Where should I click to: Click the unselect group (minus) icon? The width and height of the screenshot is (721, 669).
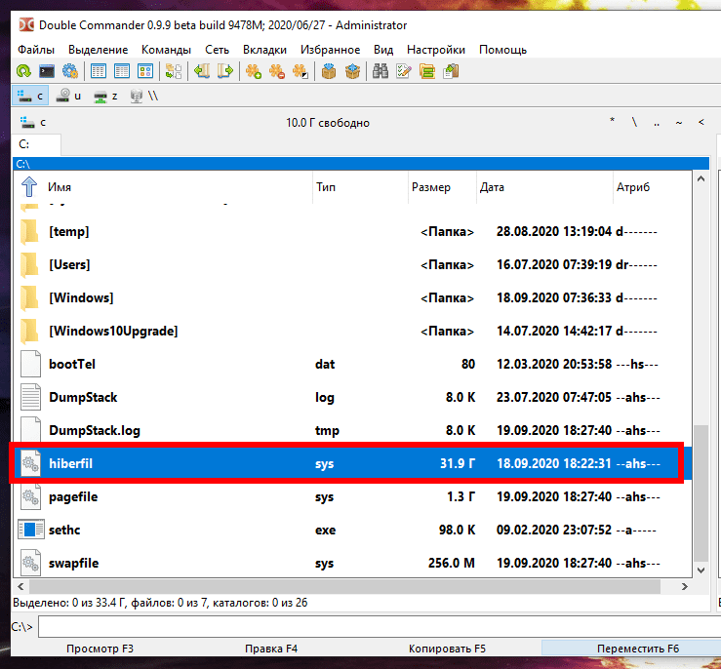[x=277, y=71]
